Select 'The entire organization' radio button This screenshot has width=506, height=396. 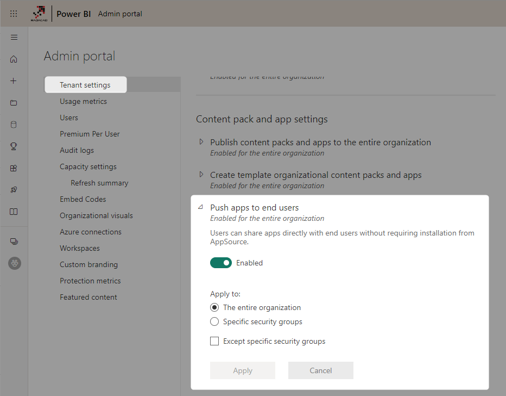(214, 307)
